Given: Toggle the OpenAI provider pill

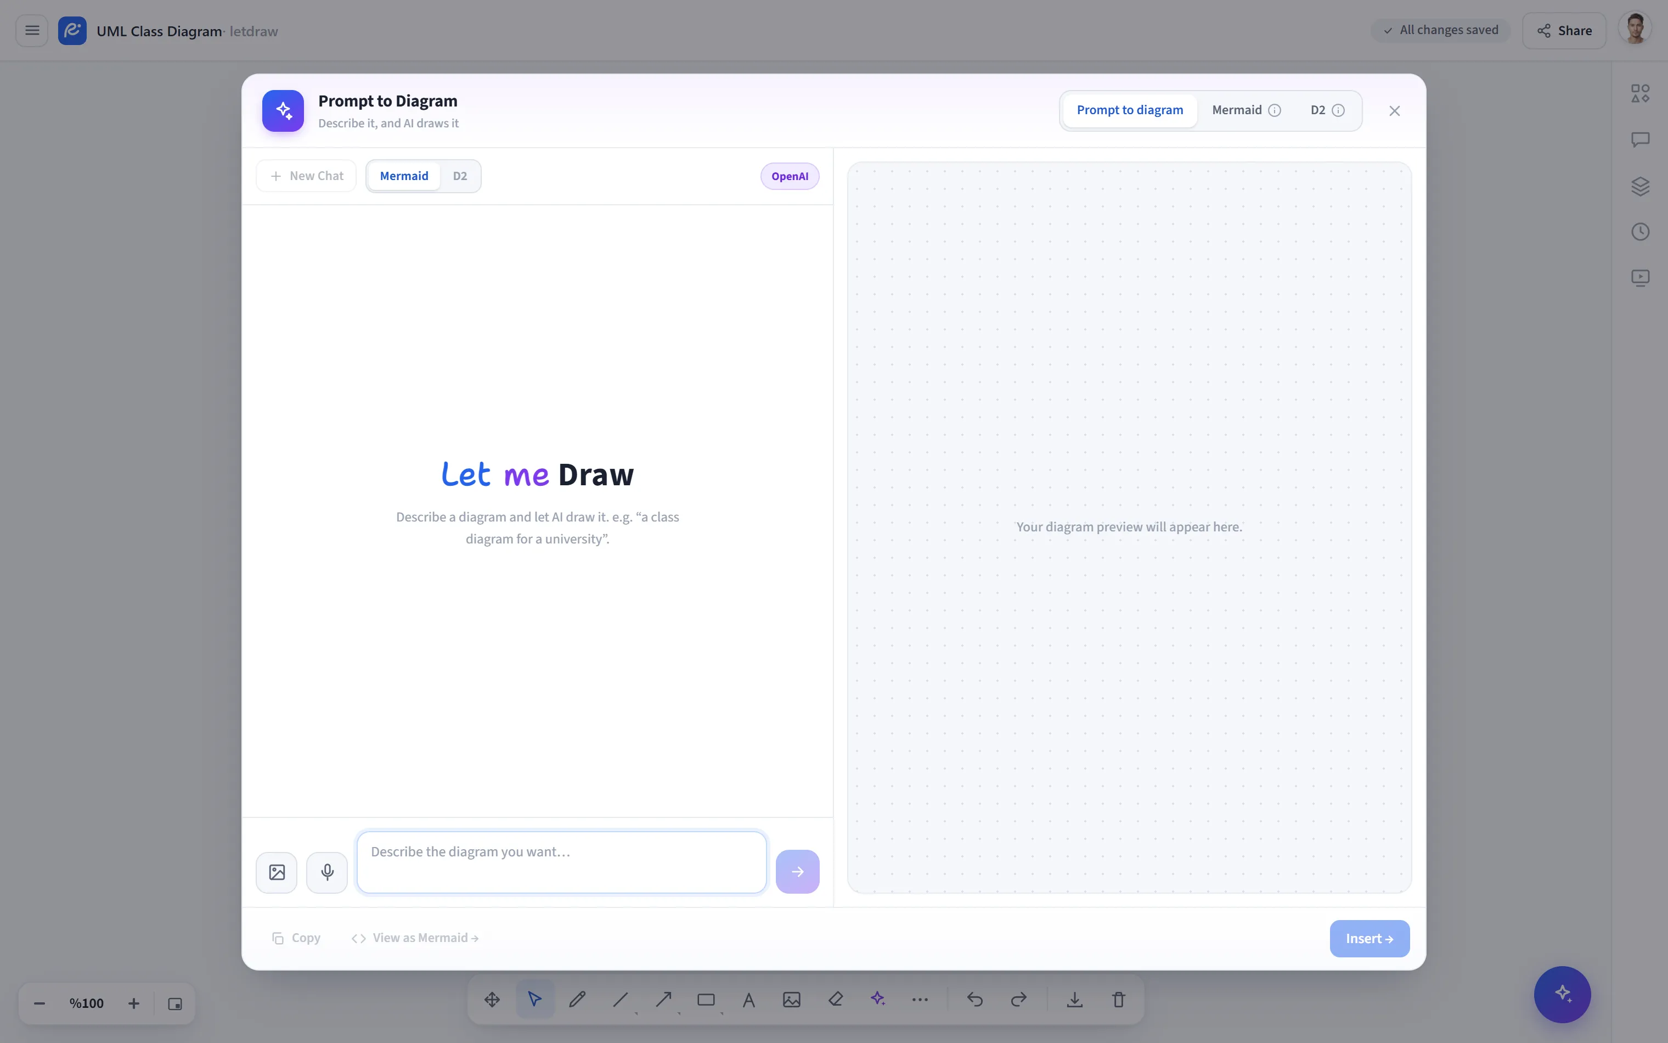Looking at the screenshot, I should pyautogui.click(x=790, y=176).
